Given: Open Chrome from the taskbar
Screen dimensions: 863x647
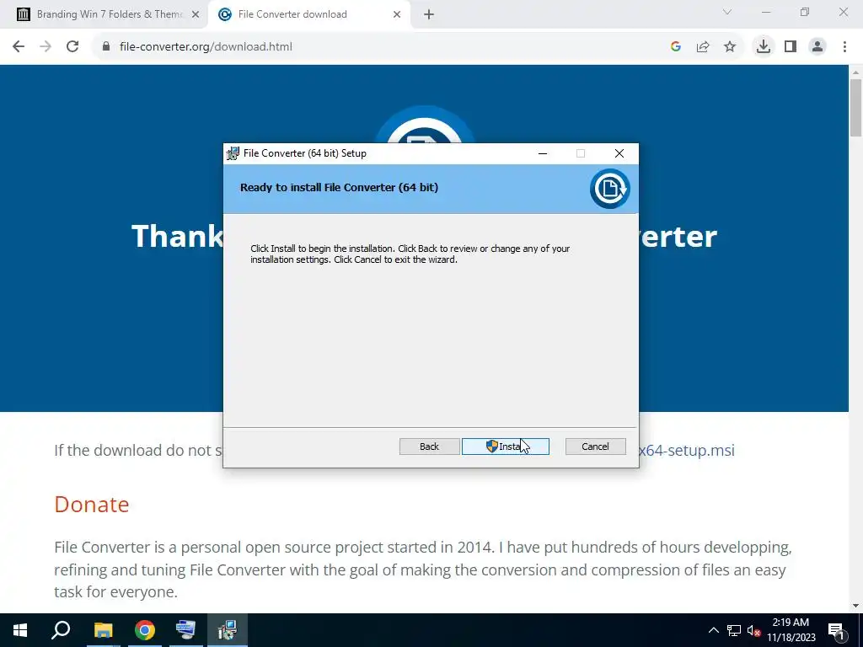Looking at the screenshot, I should [144, 630].
